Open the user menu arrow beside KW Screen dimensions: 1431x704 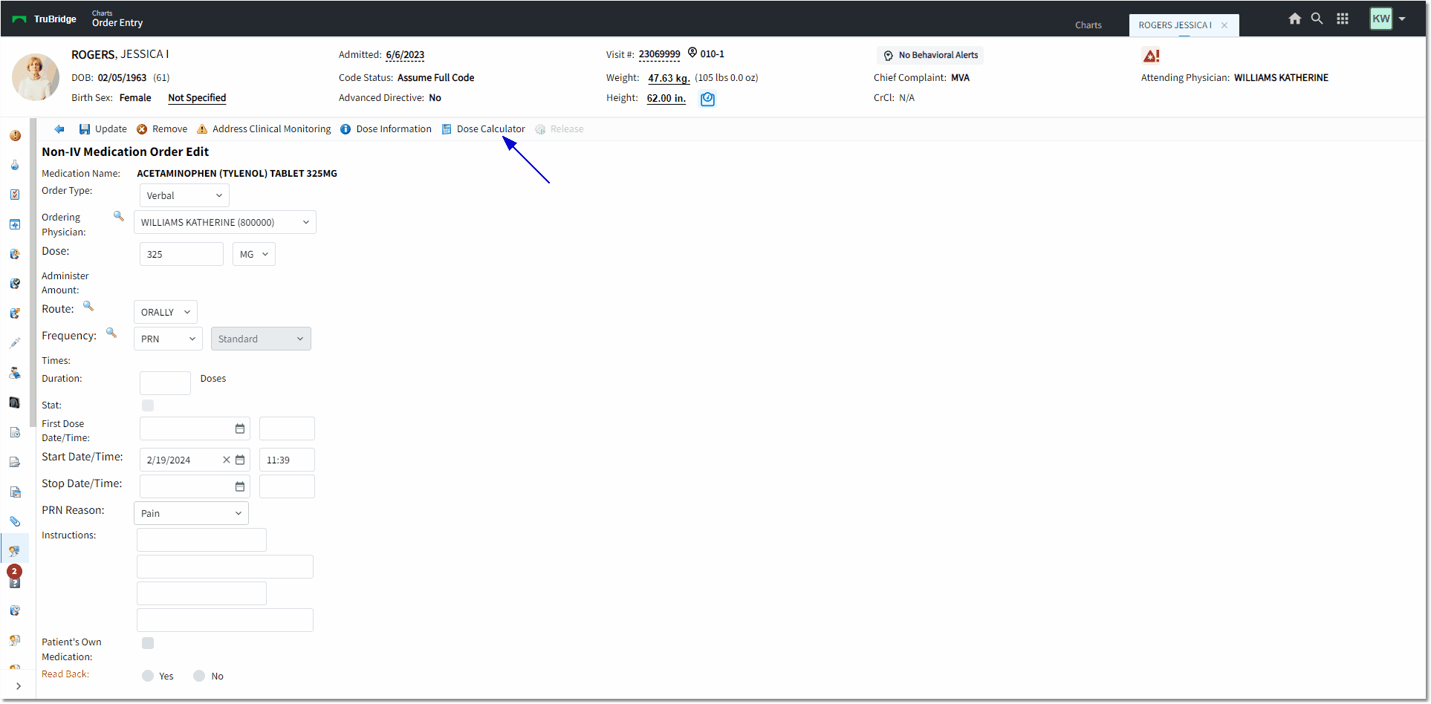tap(1402, 19)
